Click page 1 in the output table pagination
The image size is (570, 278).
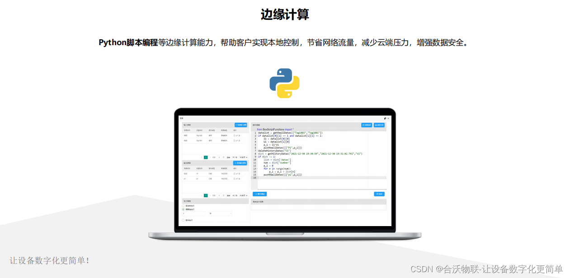tap(206, 195)
